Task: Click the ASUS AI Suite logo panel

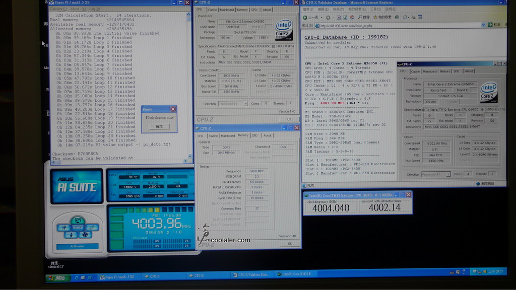Action: pyautogui.click(x=77, y=186)
